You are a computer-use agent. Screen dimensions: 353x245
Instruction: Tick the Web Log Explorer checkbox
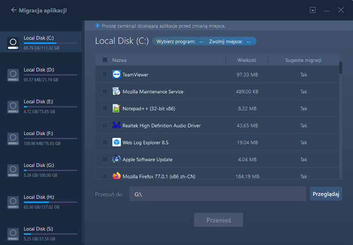(x=105, y=142)
